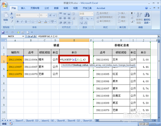Click the Increase Decimal icon

point(81,23)
